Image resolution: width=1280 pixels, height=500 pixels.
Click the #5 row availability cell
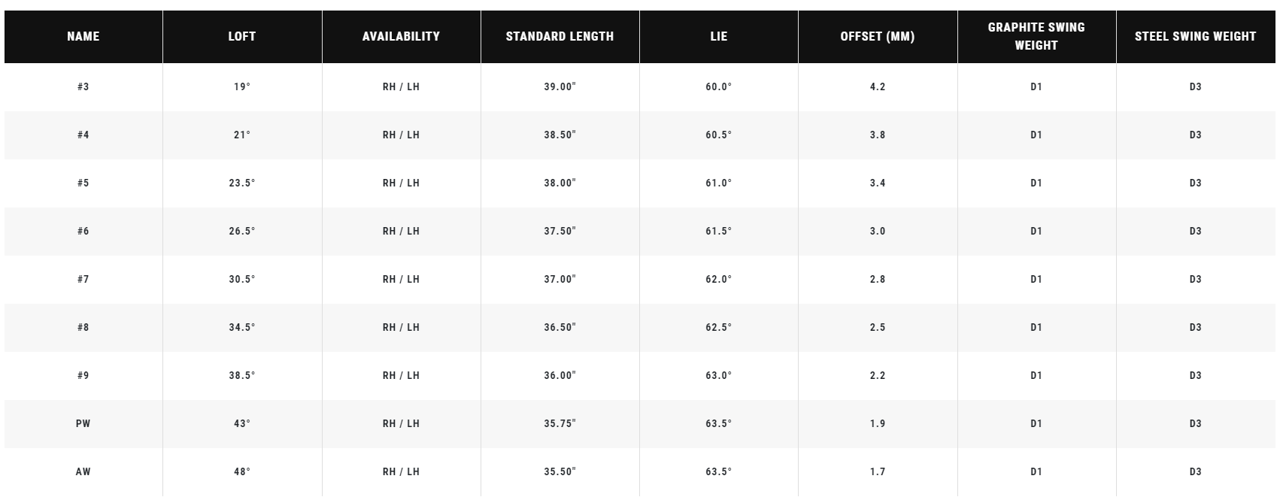click(x=401, y=183)
